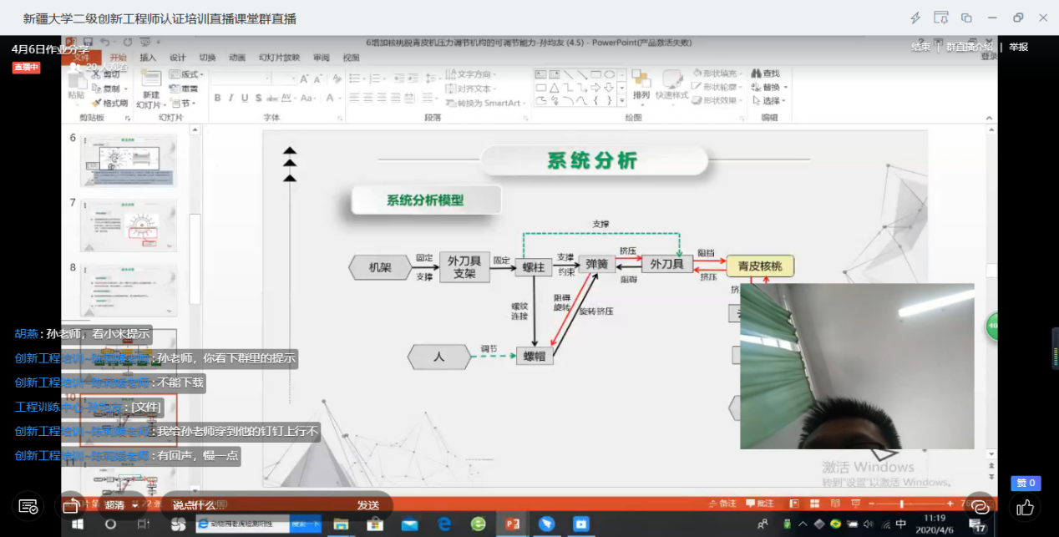Switch to the Animations (动画) tab
This screenshot has height=537, width=1059.
(x=237, y=58)
